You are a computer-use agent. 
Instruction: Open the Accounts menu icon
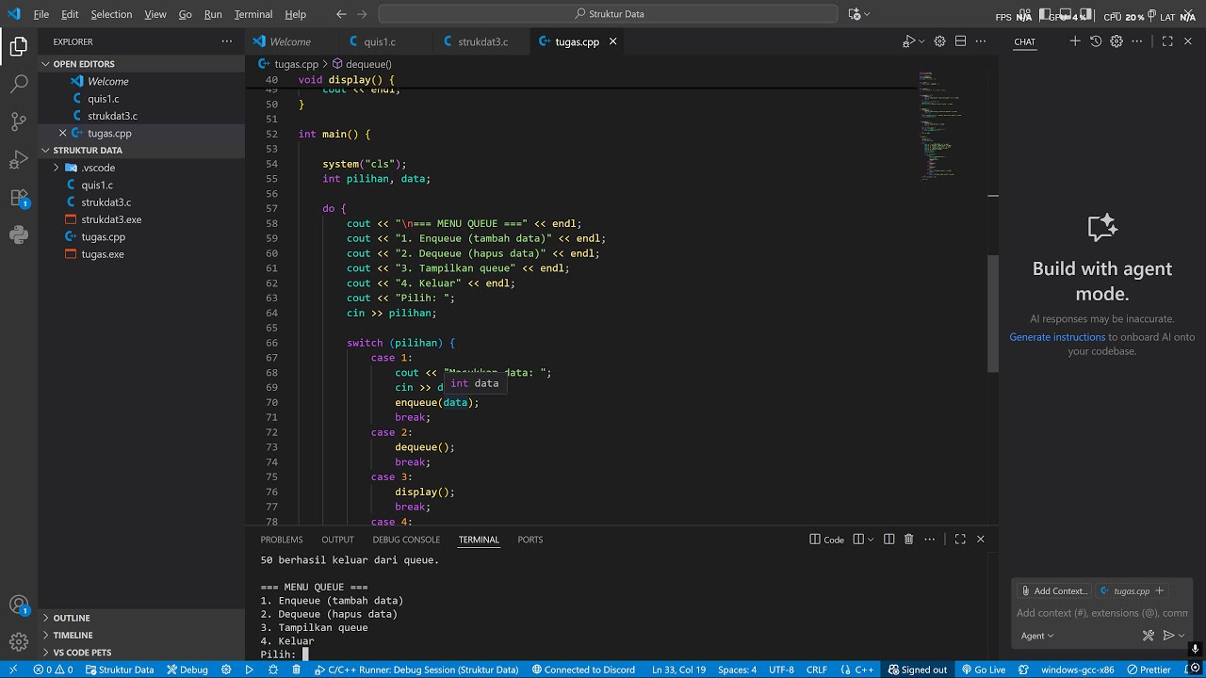click(19, 605)
